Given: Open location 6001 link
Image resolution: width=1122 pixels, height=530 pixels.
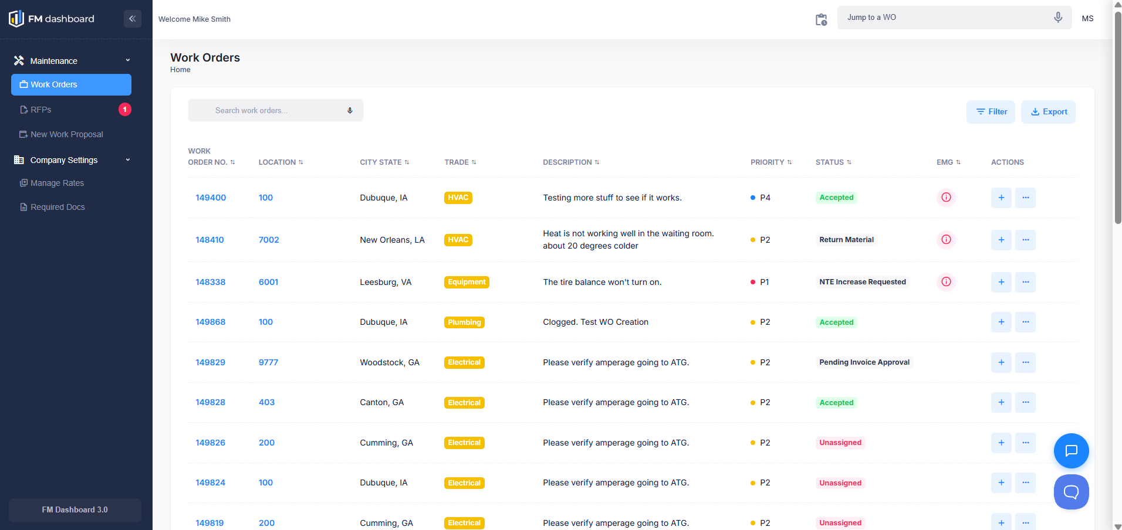Looking at the screenshot, I should [x=268, y=282].
